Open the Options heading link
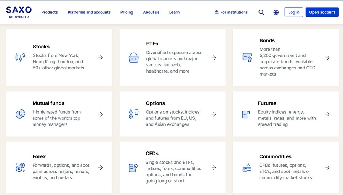Viewport: 343px width, 195px height. pyautogui.click(x=155, y=103)
